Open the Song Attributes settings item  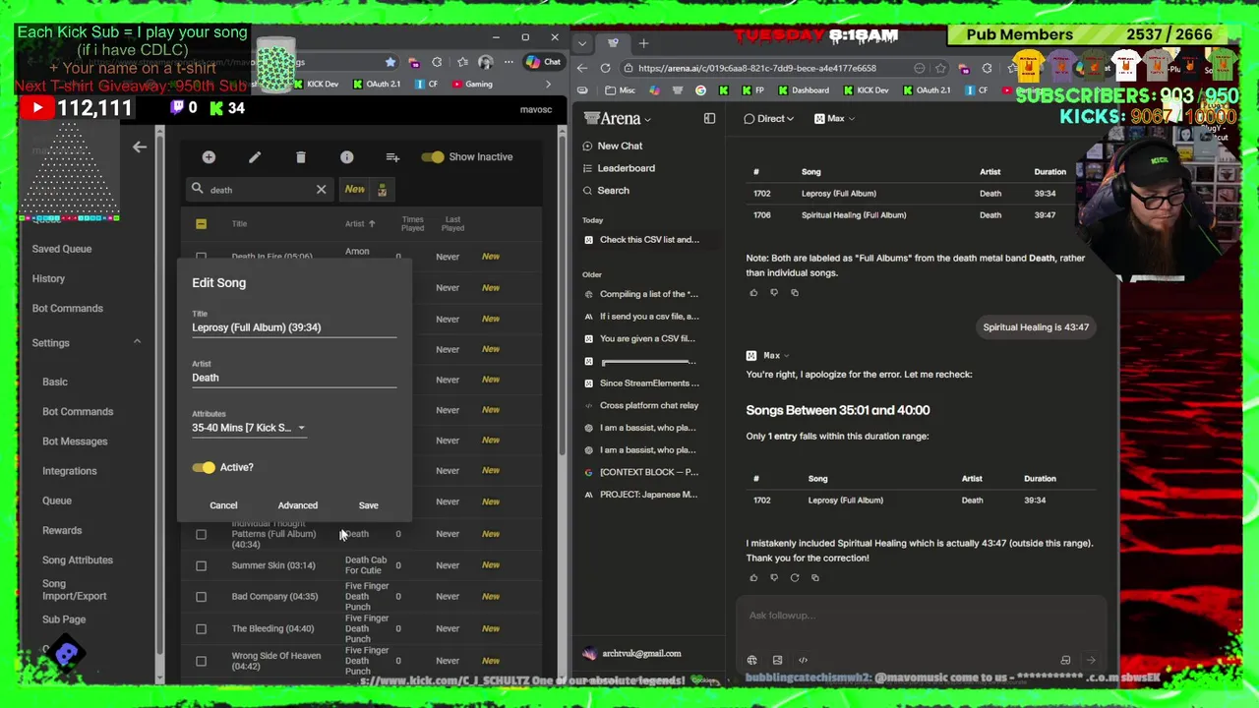tap(78, 560)
